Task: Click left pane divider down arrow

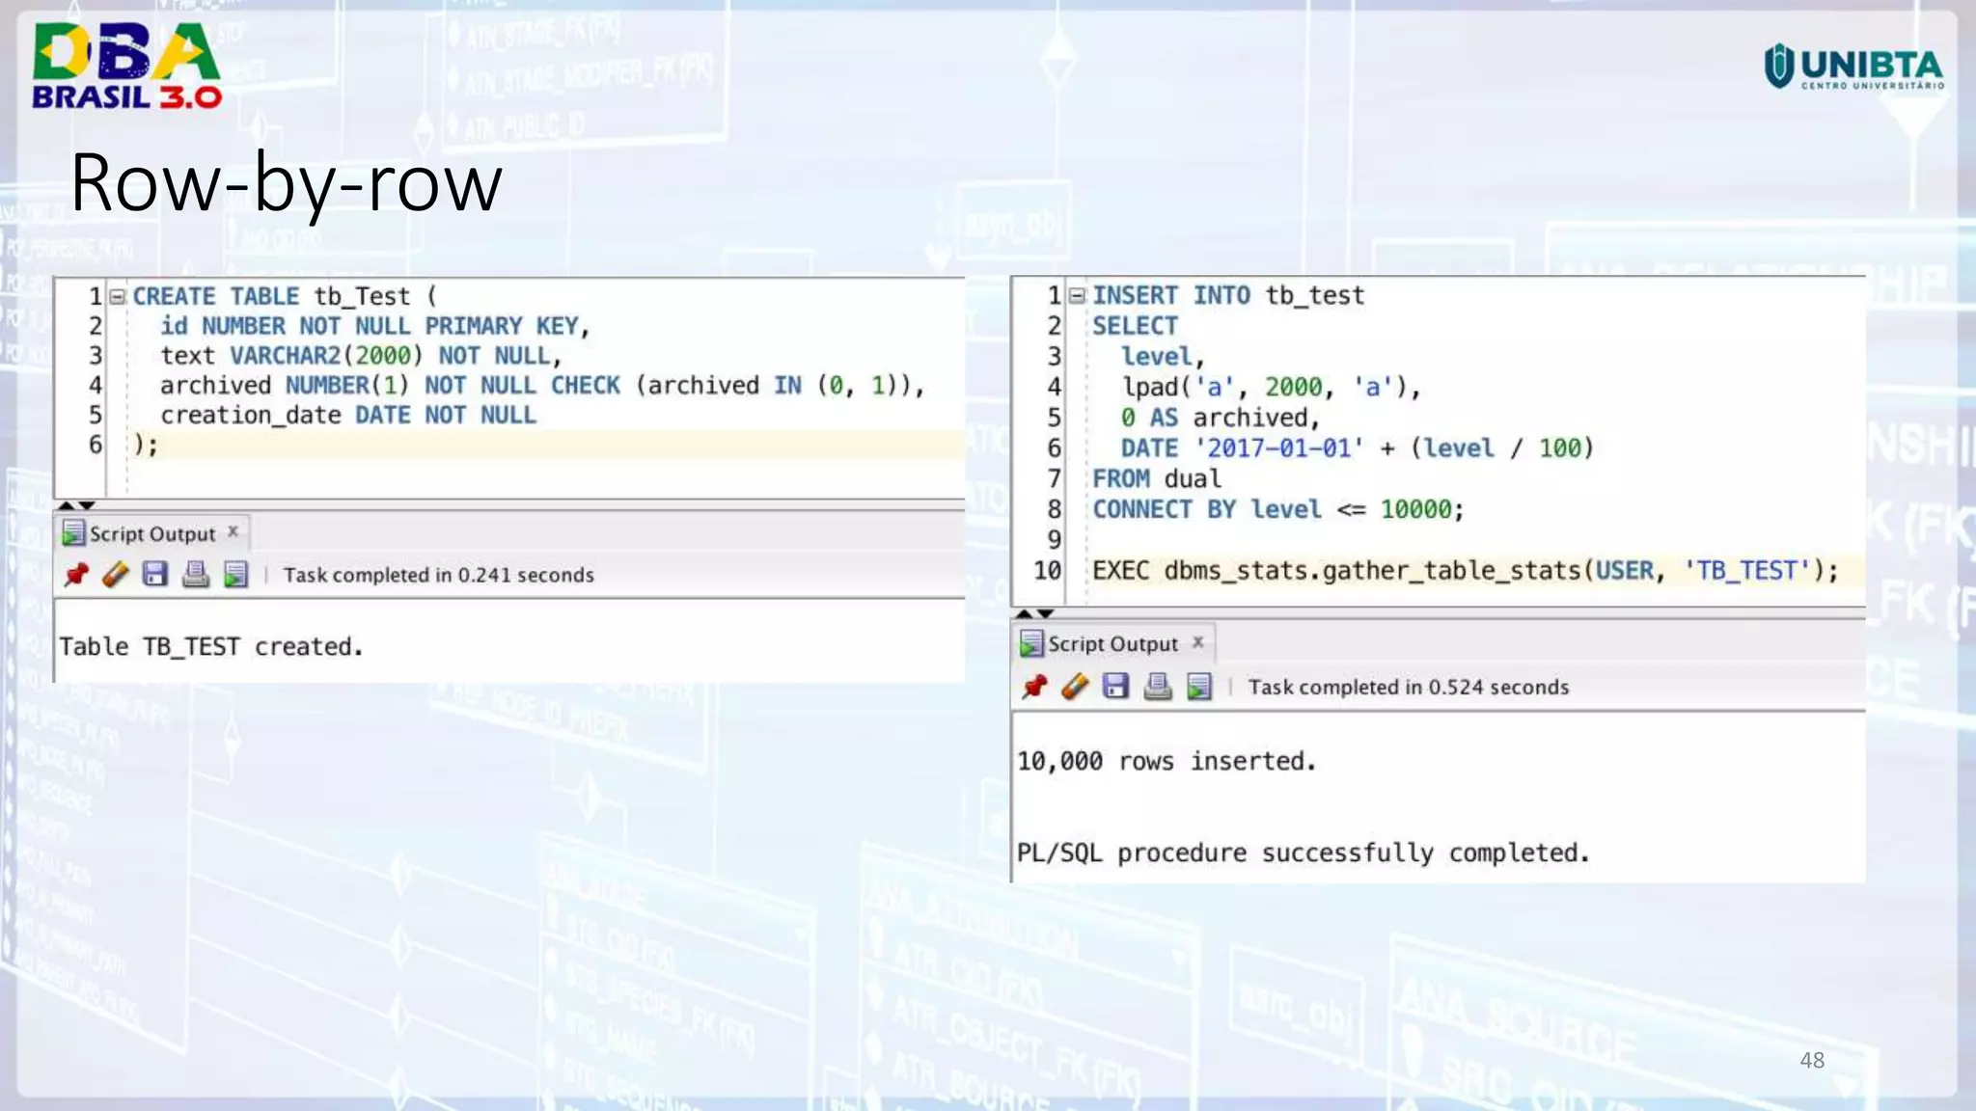Action: pos(88,505)
